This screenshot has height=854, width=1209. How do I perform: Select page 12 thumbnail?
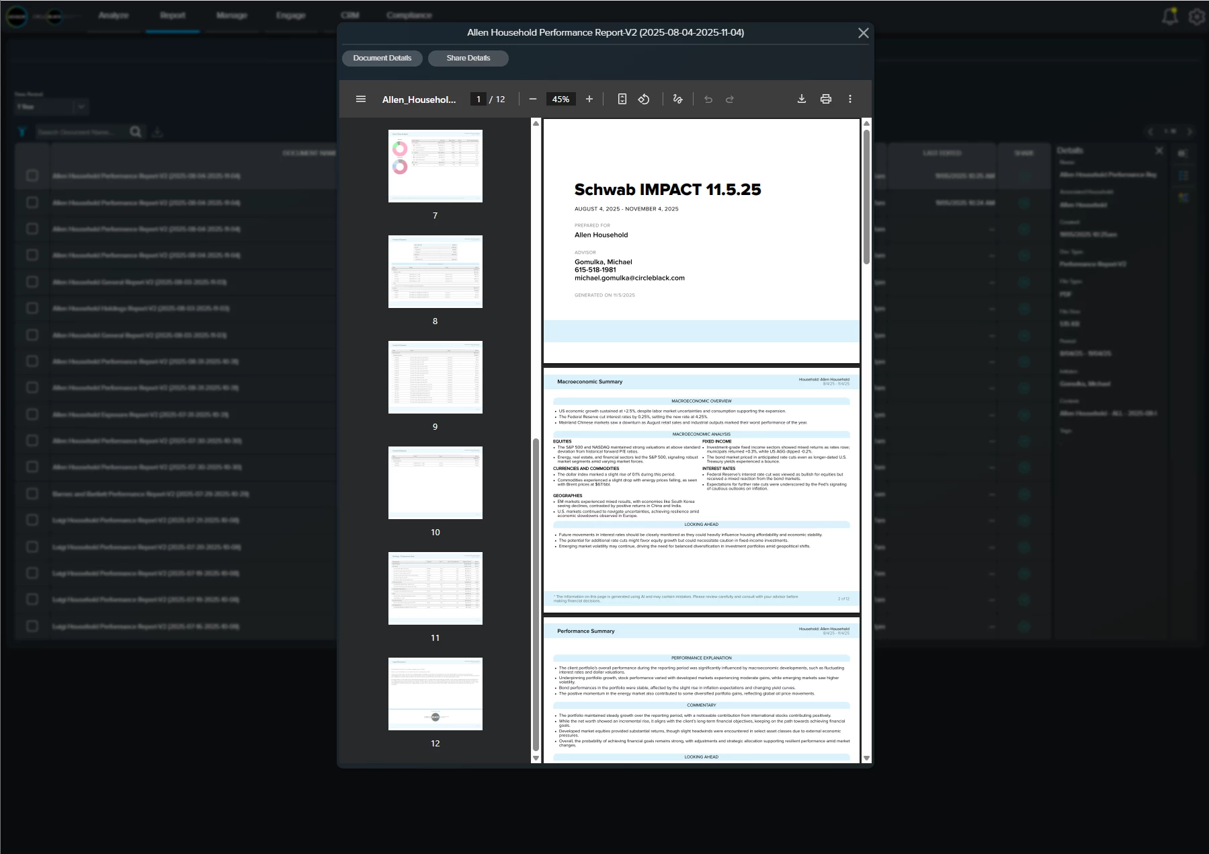pos(435,694)
